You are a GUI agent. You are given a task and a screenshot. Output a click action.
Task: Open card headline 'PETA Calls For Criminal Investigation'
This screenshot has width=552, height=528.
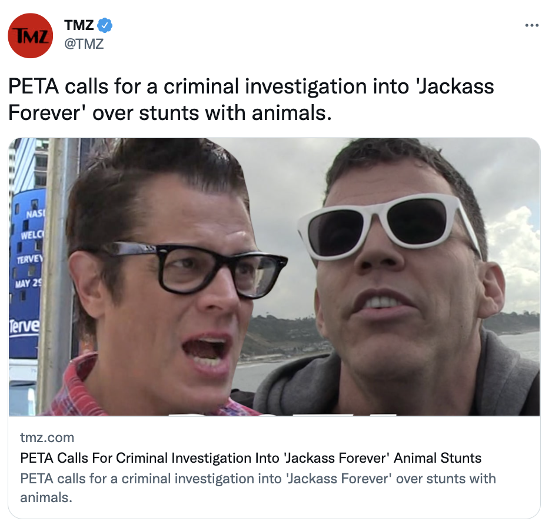pyautogui.click(x=251, y=458)
